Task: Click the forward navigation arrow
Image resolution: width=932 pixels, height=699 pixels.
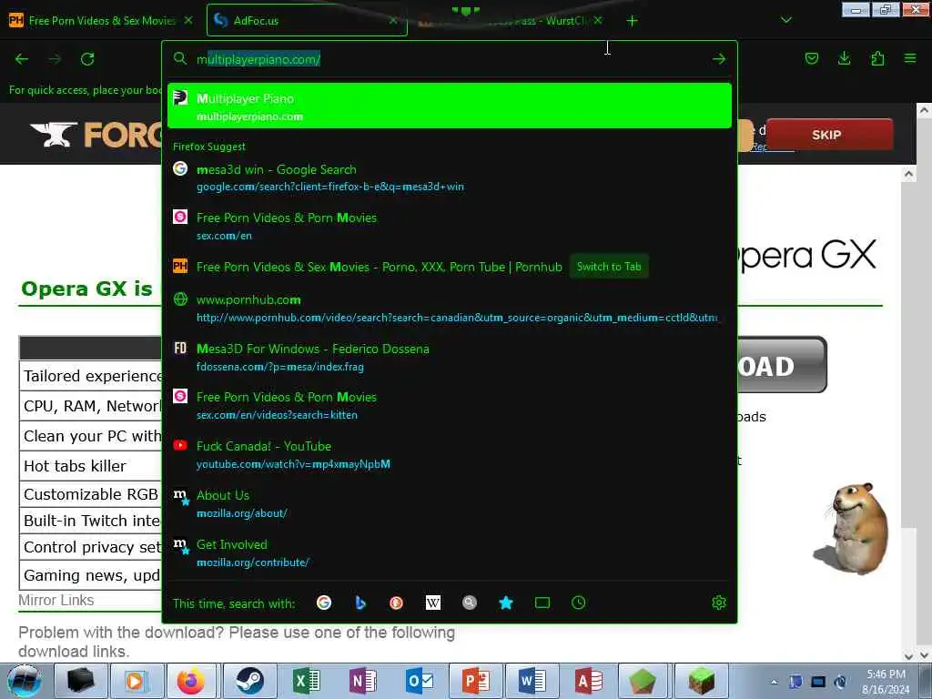Action: point(55,59)
